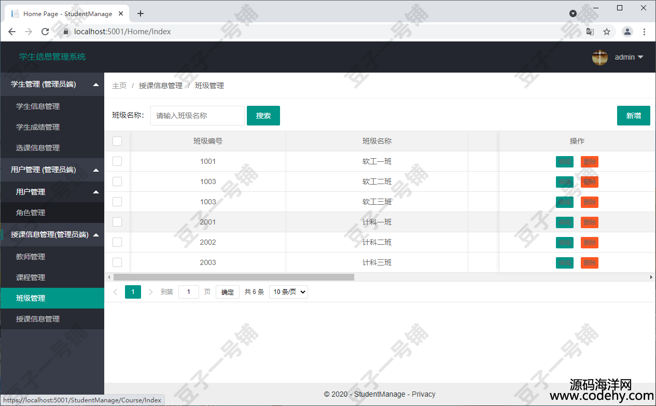Viewport: 656px width, 406px height.
Task: Edit the 软工一班 row
Action: (x=565, y=162)
